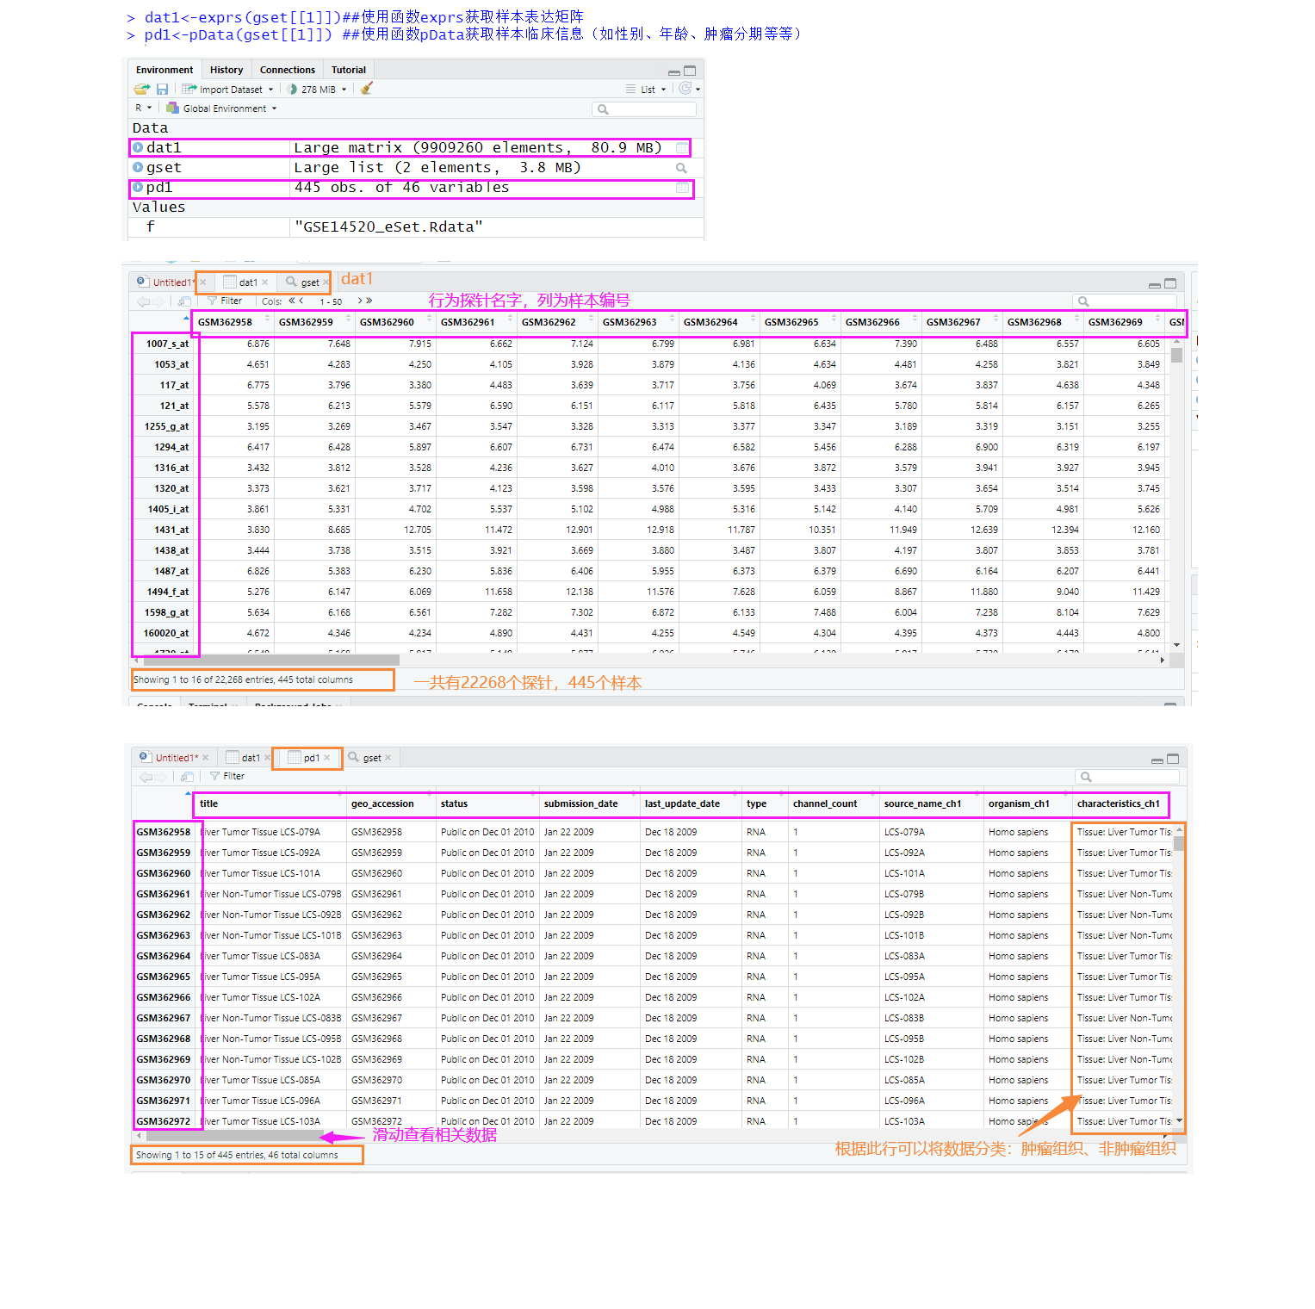
Task: Sort by the submission_date column header
Action: pos(588,804)
